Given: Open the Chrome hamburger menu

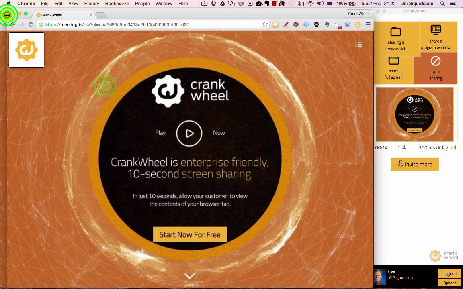Looking at the screenshot, I should click(x=368, y=25).
